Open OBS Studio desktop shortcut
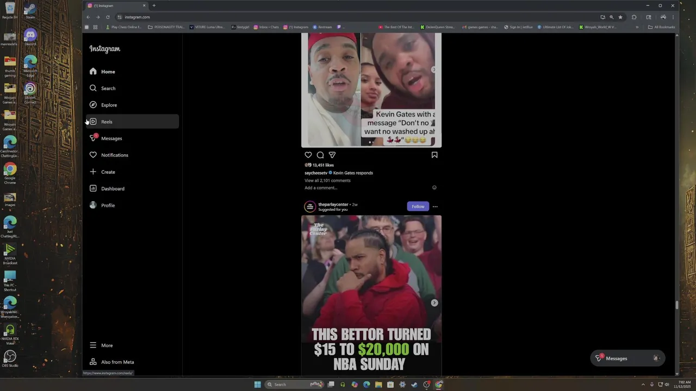The width and height of the screenshot is (696, 391). click(x=10, y=359)
